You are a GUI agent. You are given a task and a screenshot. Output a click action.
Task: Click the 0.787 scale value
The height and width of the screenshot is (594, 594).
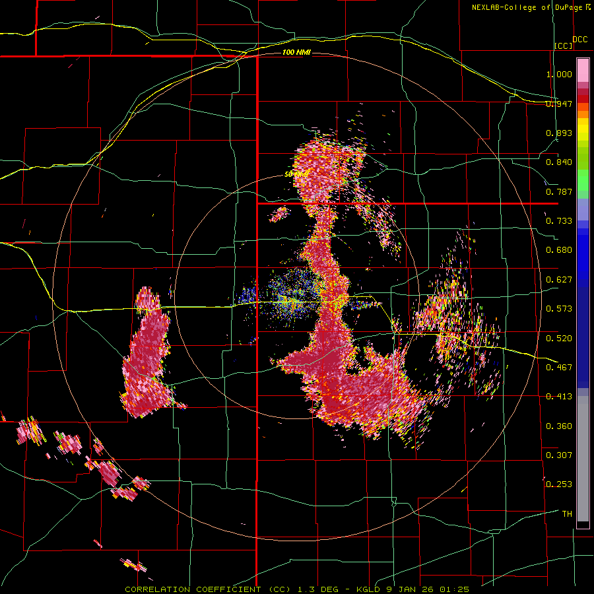pyautogui.click(x=559, y=191)
